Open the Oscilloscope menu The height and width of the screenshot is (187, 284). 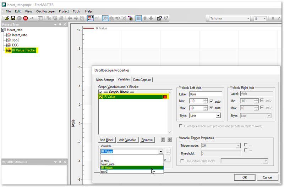(x=45, y=11)
